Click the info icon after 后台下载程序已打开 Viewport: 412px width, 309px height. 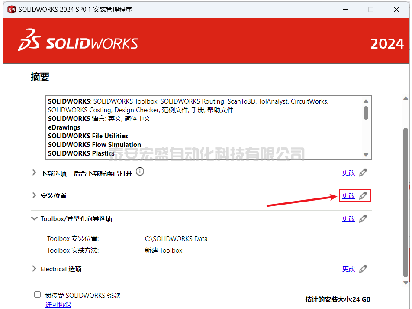coord(140,172)
